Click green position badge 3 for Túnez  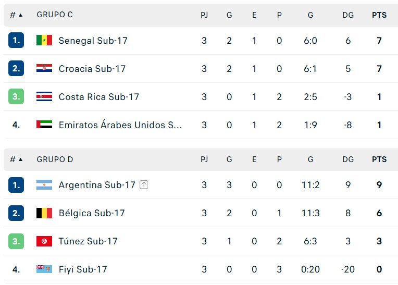click(x=16, y=241)
